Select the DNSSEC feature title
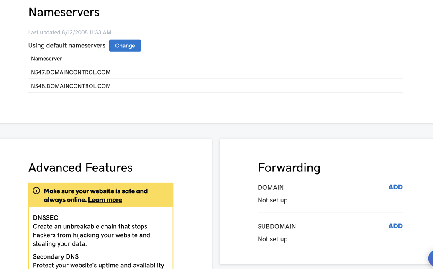The image size is (433, 269). click(x=46, y=218)
